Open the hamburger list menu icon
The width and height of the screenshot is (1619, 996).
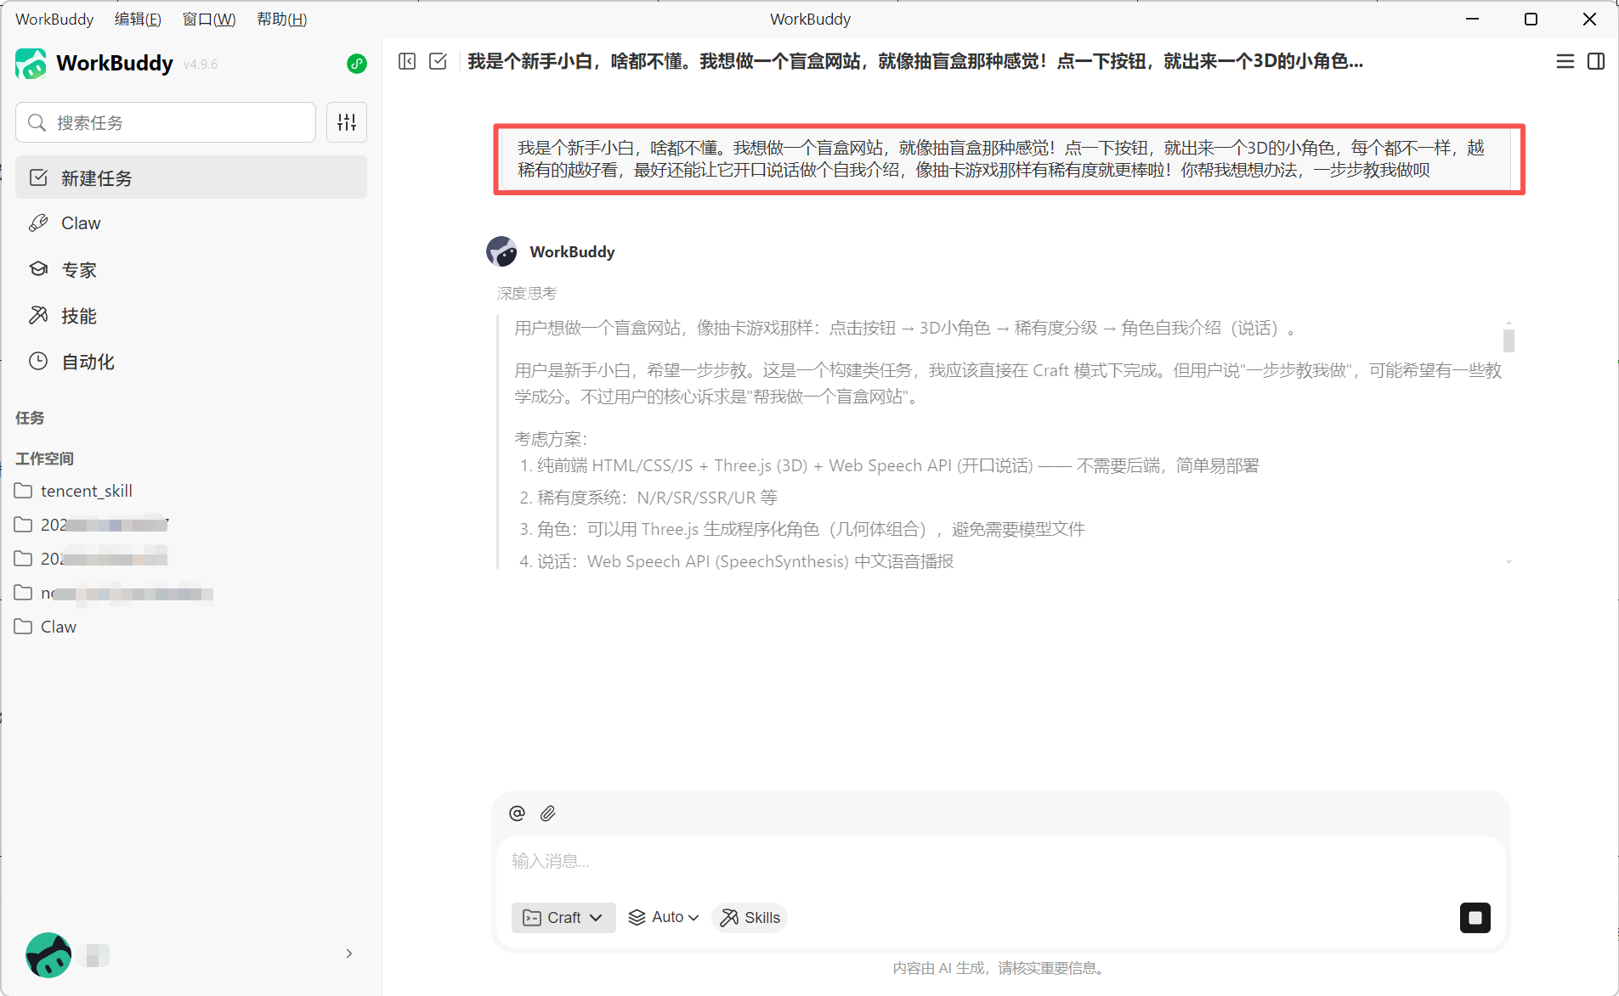click(1565, 61)
